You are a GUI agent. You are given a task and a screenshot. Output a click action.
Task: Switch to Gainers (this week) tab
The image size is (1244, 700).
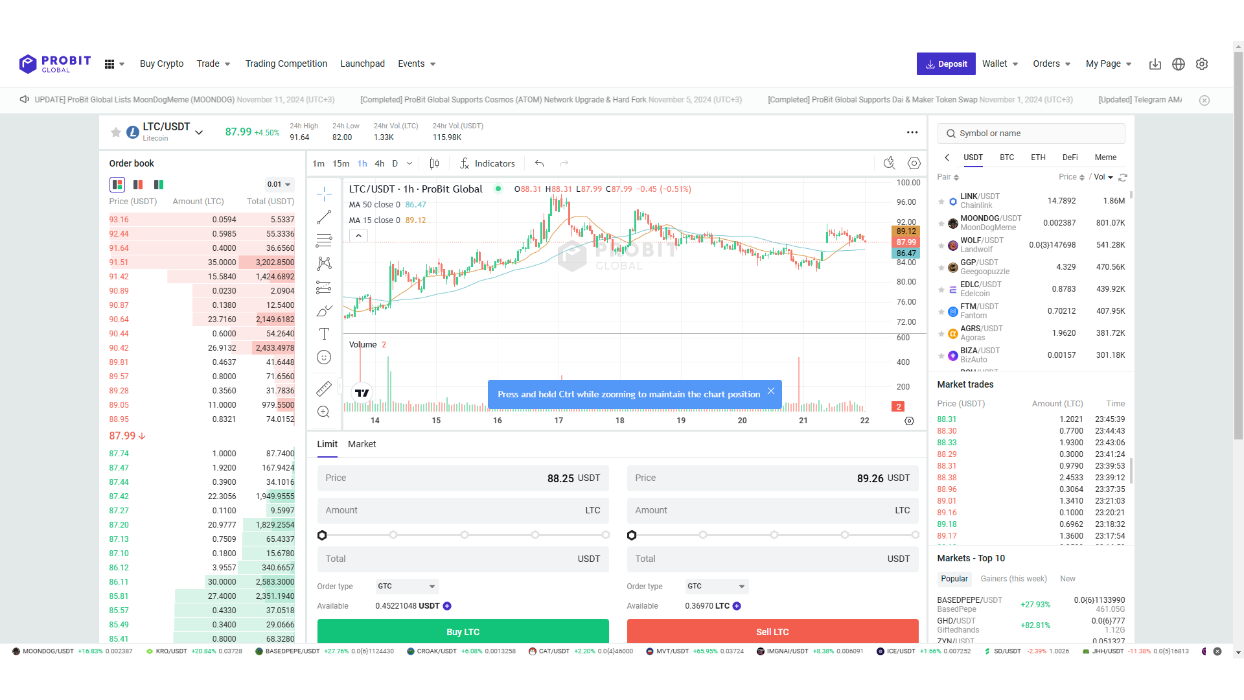point(1013,579)
